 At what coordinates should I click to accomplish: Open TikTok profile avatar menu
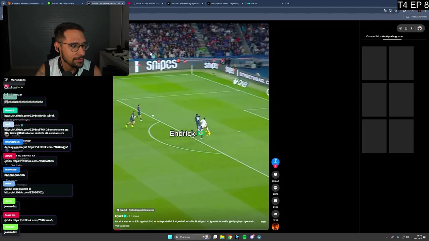pos(420,28)
